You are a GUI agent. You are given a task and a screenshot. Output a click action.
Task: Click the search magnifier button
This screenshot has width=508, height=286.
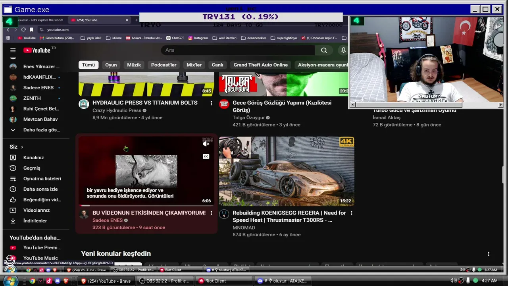(324, 50)
